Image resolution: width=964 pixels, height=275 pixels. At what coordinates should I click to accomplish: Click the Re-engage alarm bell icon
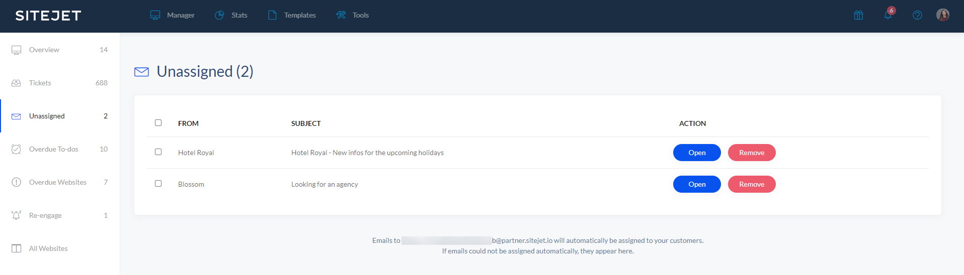point(16,215)
